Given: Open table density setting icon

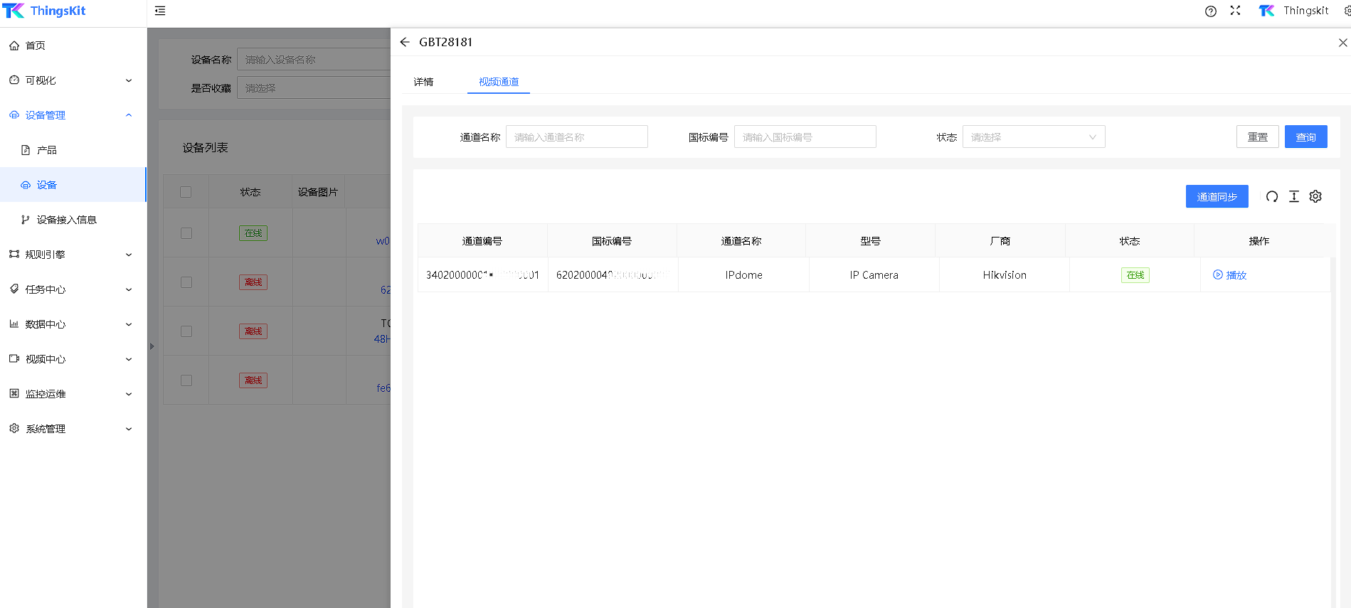Looking at the screenshot, I should [x=1294, y=197].
